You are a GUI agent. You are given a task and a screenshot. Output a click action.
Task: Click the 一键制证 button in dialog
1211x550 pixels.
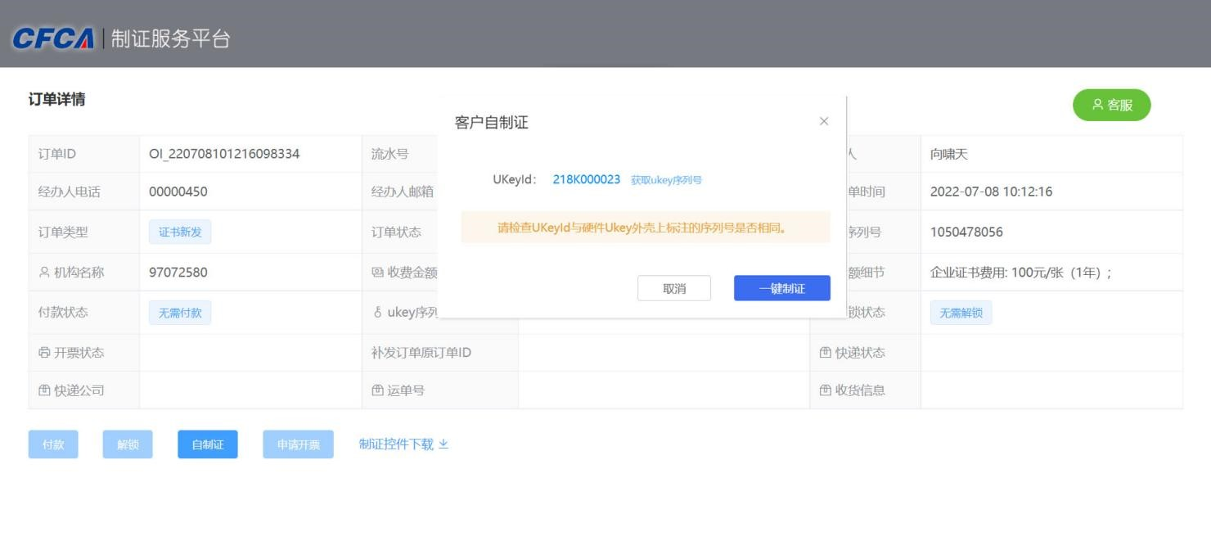pyautogui.click(x=781, y=288)
